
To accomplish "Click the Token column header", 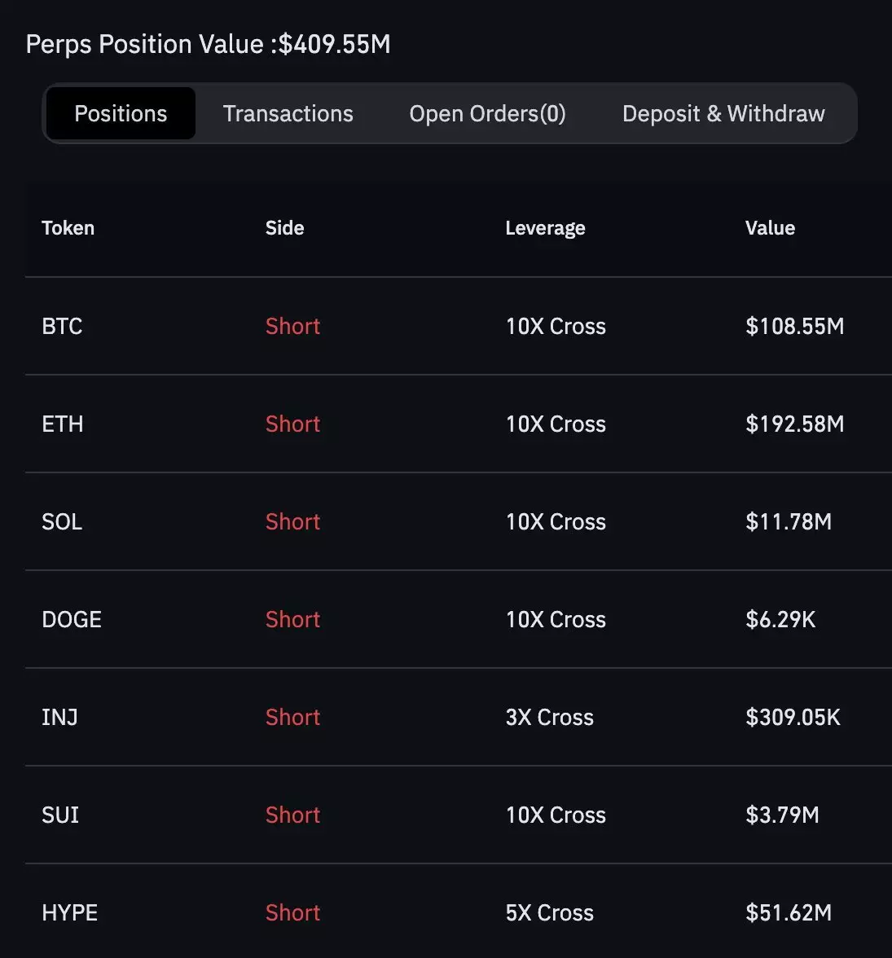I will [x=68, y=228].
